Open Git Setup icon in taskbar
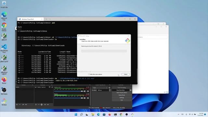Image resolution: width=208 pixels, height=117 pixels. (x=132, y=114)
